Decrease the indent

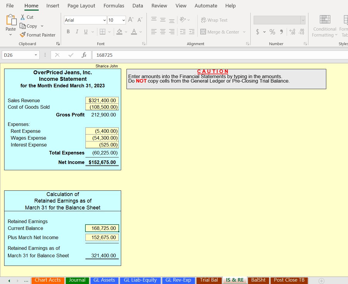click(x=183, y=32)
